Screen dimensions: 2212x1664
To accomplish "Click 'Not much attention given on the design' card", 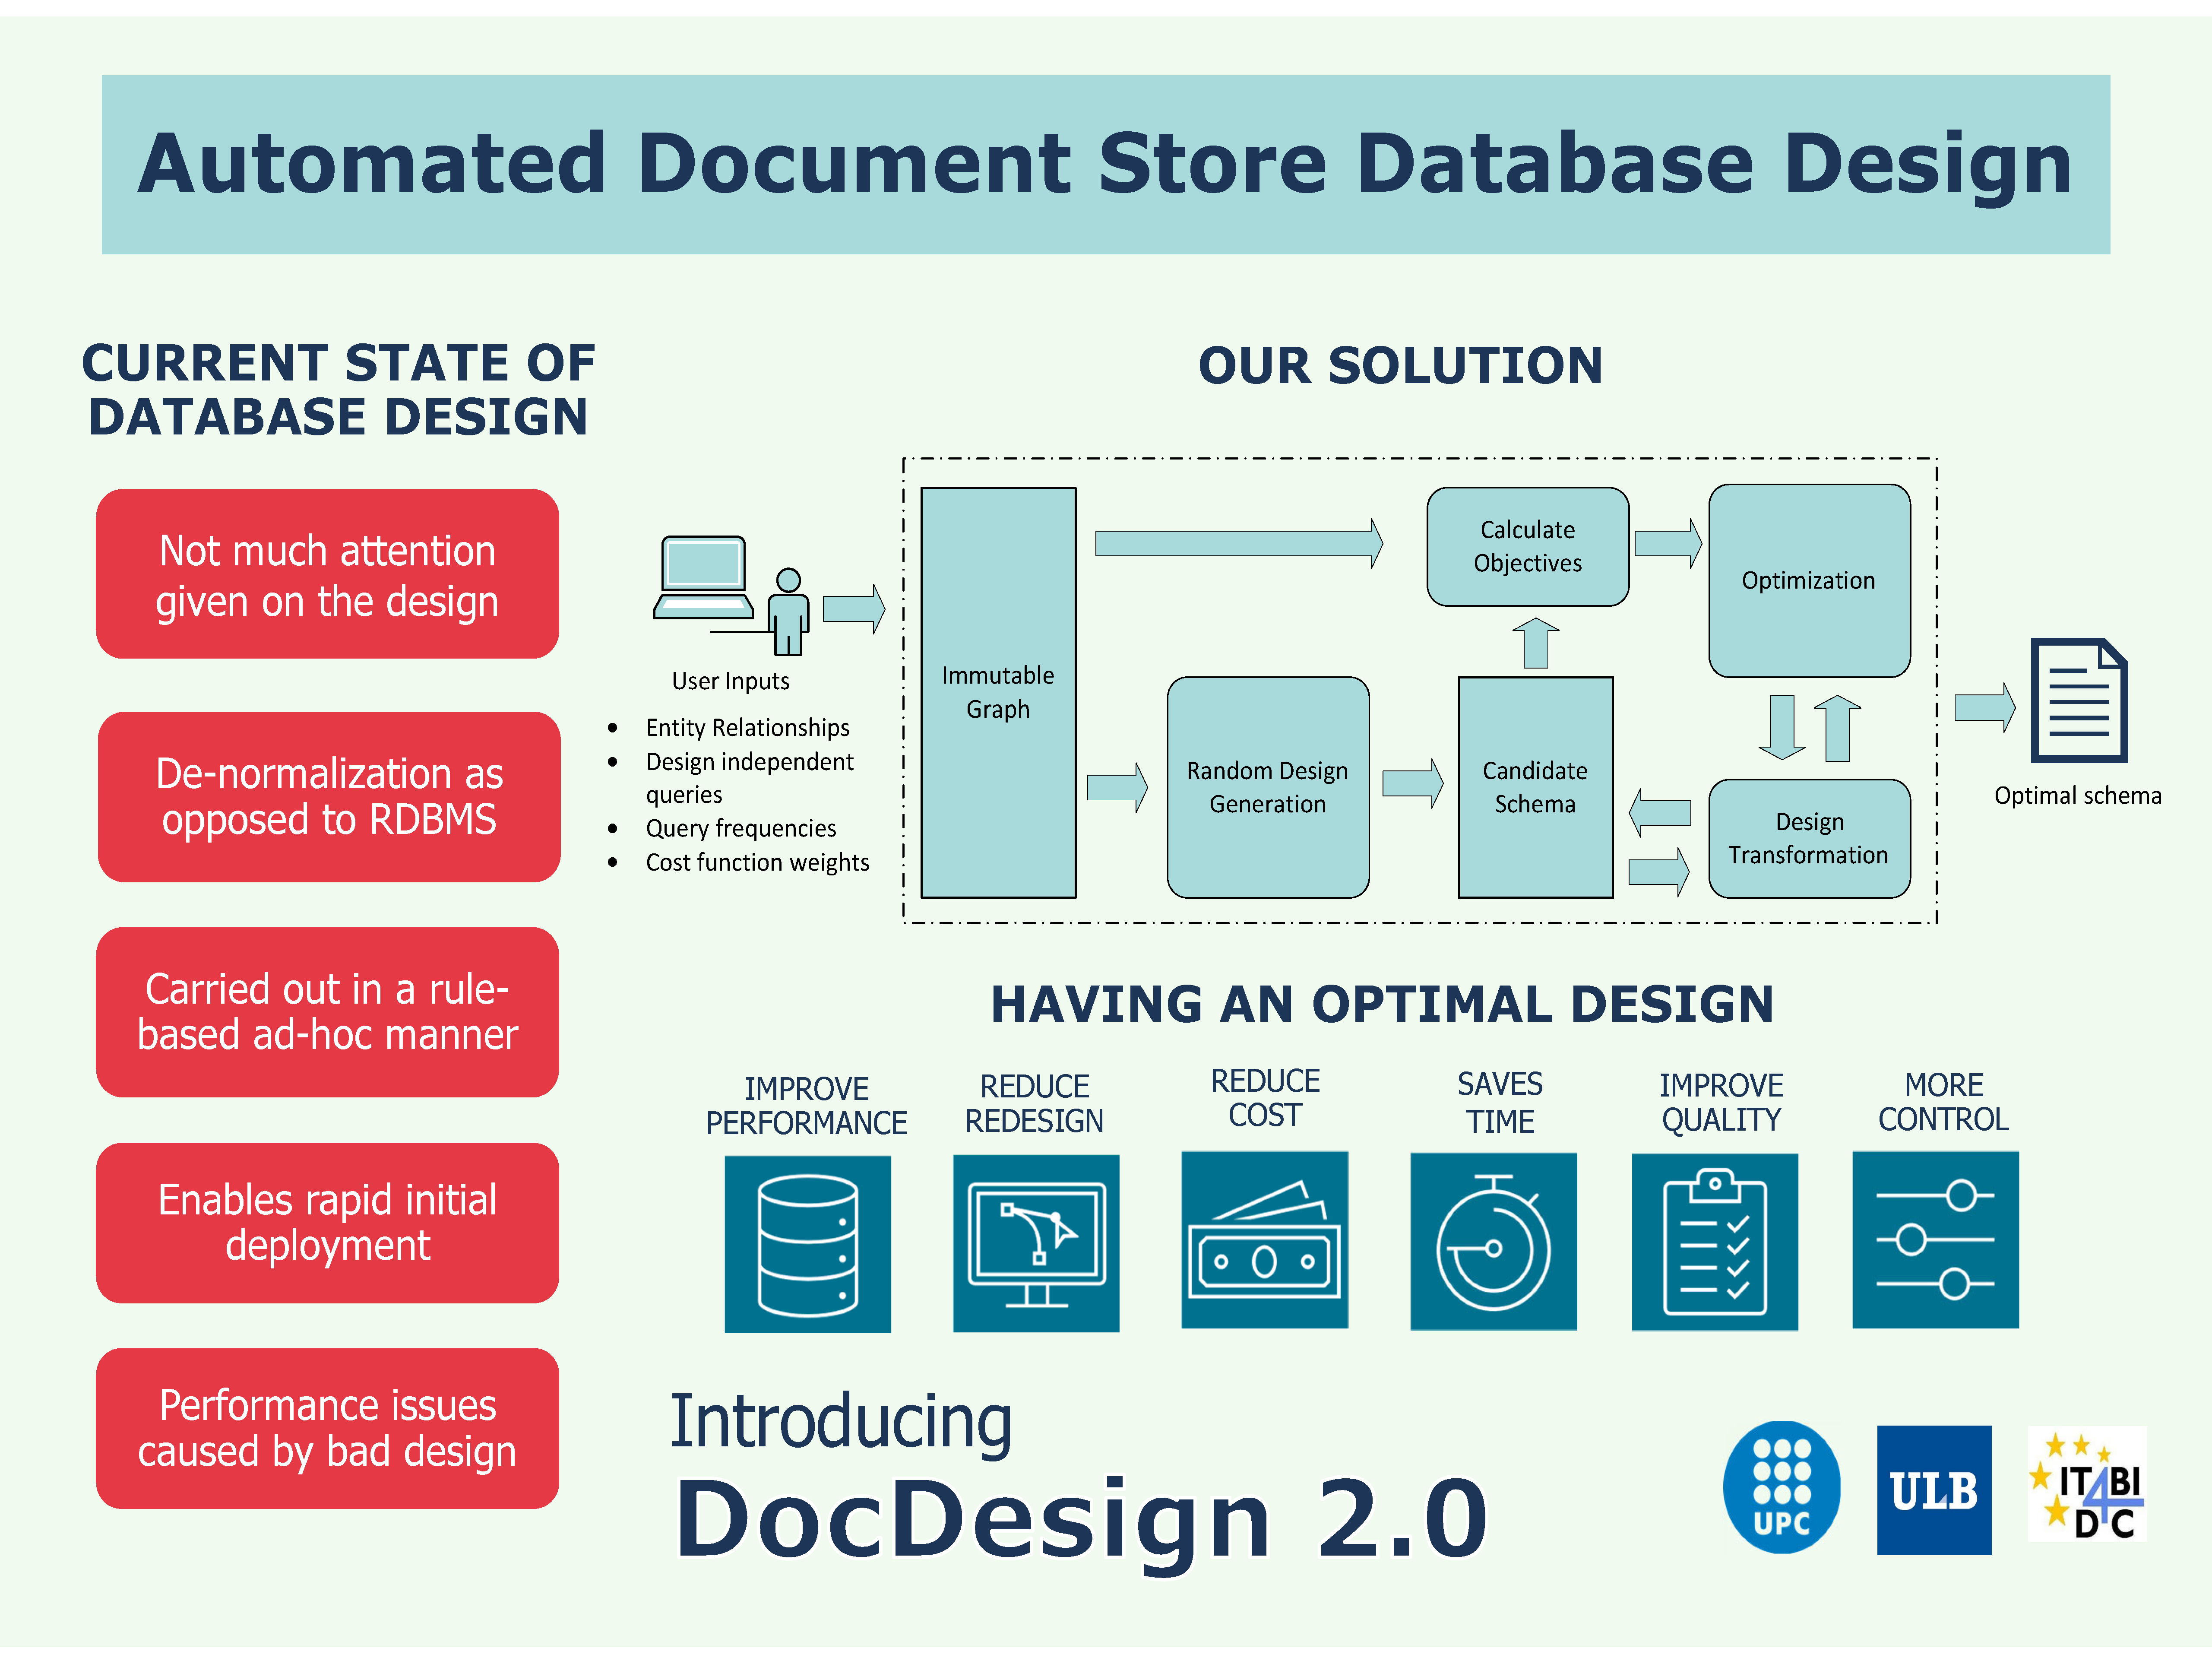I will 327,574.
